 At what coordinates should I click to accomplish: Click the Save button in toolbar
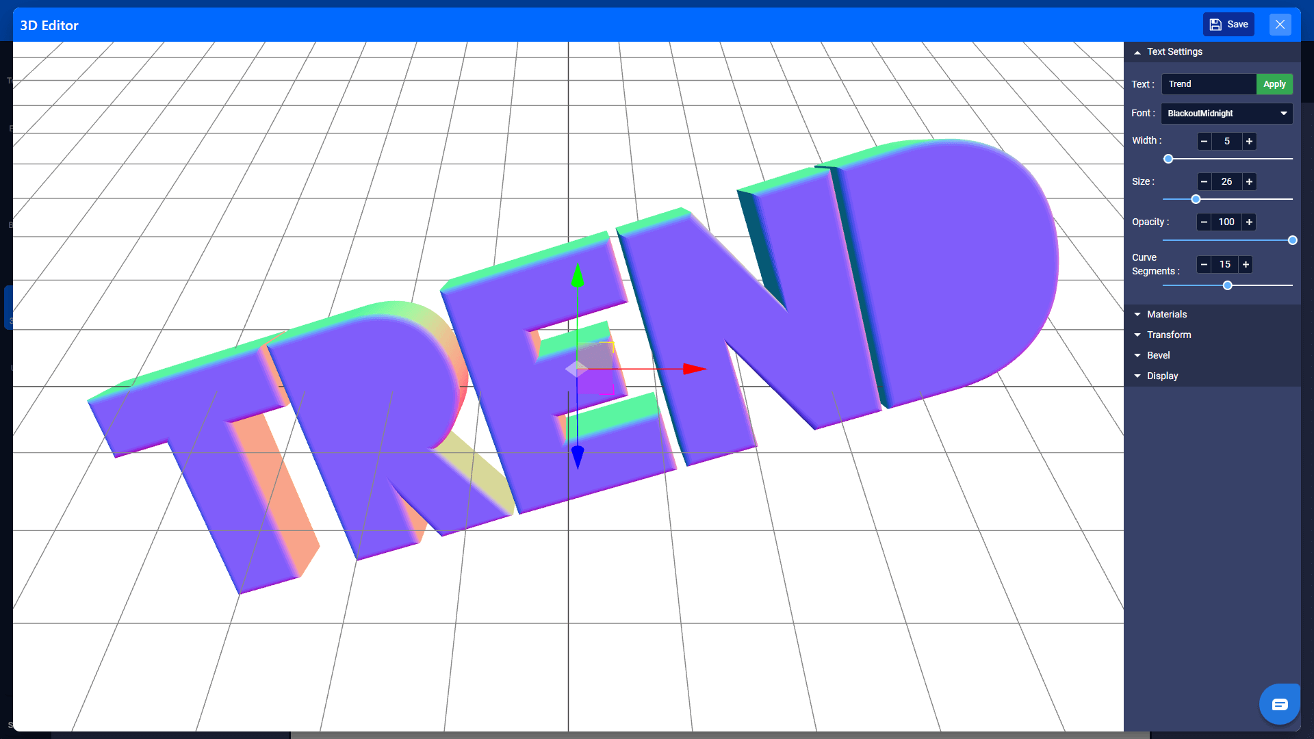(x=1229, y=25)
